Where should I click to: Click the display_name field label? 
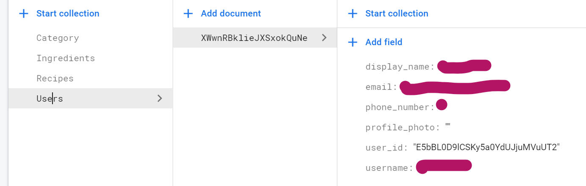click(400, 67)
